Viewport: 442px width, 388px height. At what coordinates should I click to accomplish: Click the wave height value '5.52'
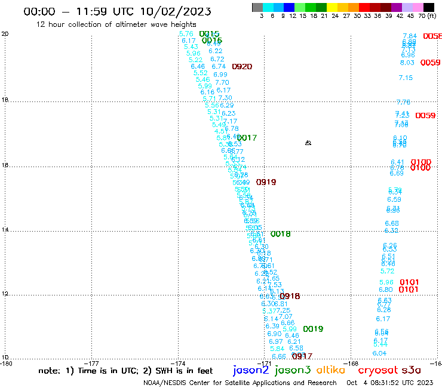pos(201,73)
